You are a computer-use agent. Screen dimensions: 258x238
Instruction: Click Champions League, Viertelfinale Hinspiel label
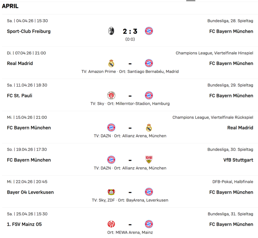[x=214, y=53]
